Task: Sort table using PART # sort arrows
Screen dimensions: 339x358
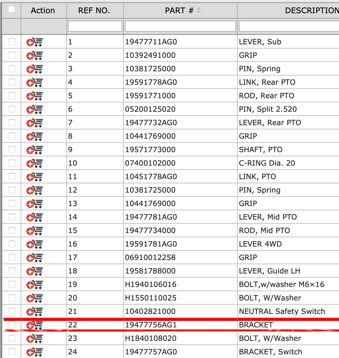Action: pos(199,10)
